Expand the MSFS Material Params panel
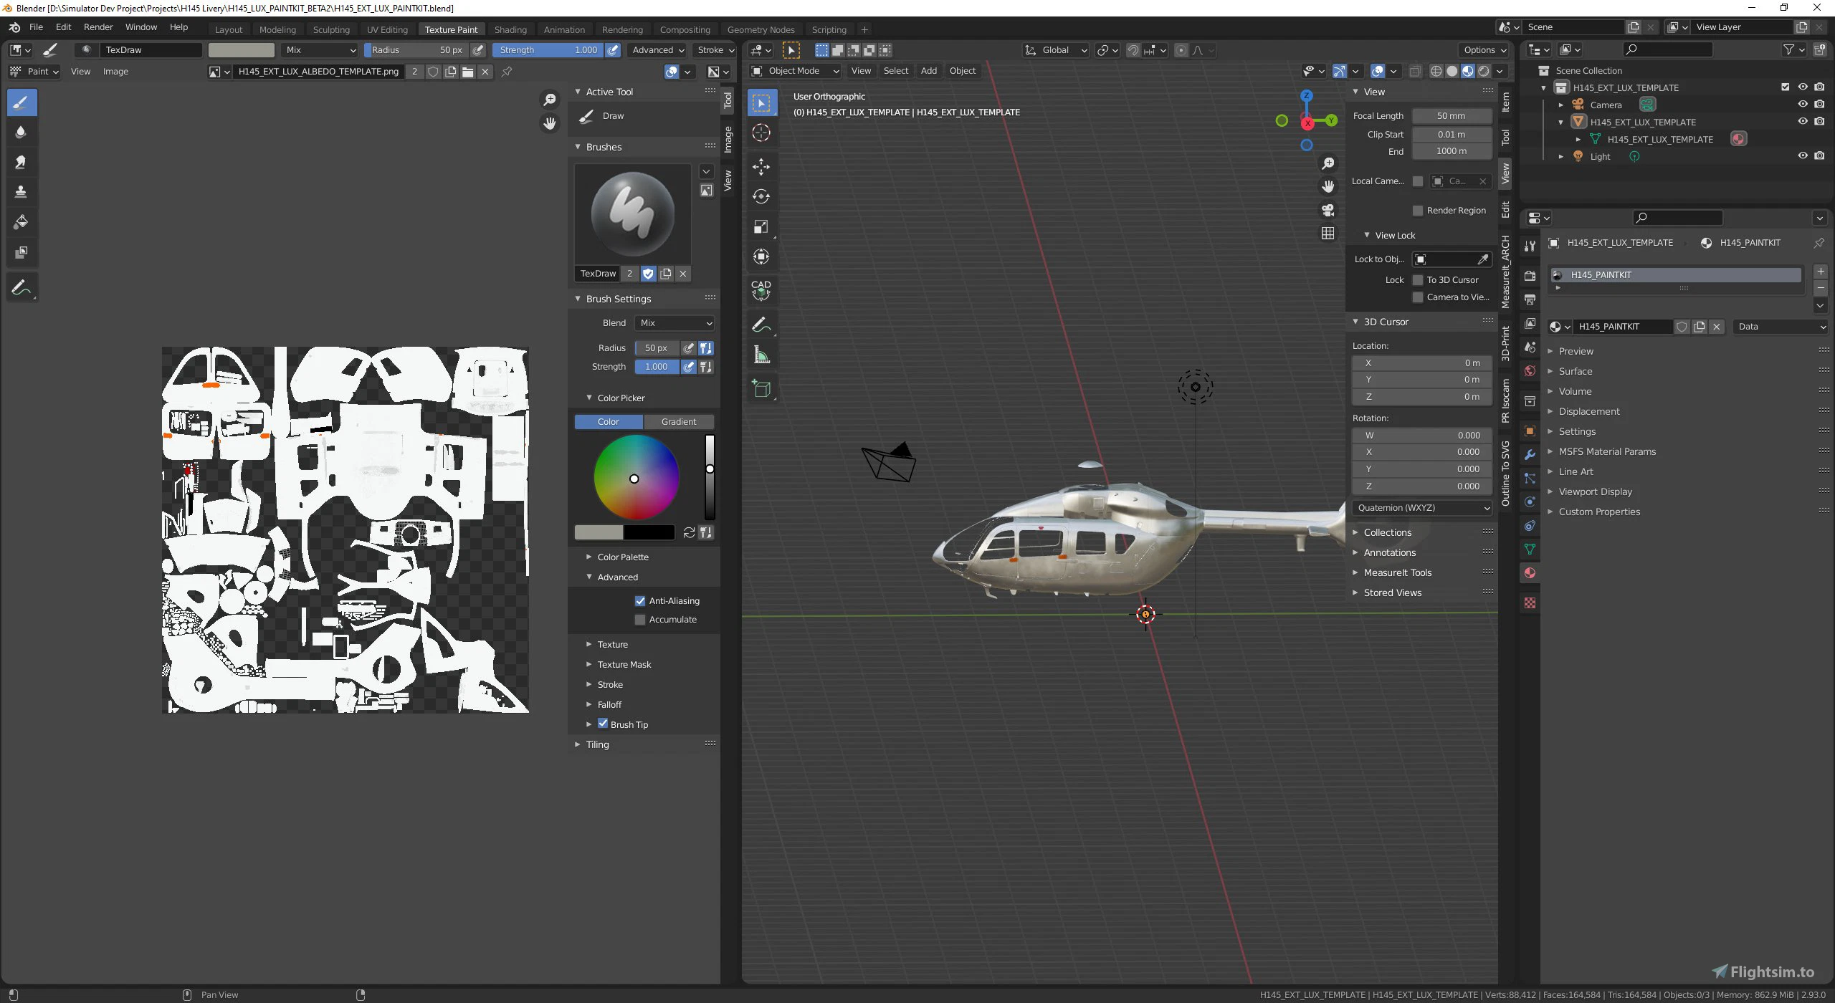1835x1003 pixels. 1606,452
